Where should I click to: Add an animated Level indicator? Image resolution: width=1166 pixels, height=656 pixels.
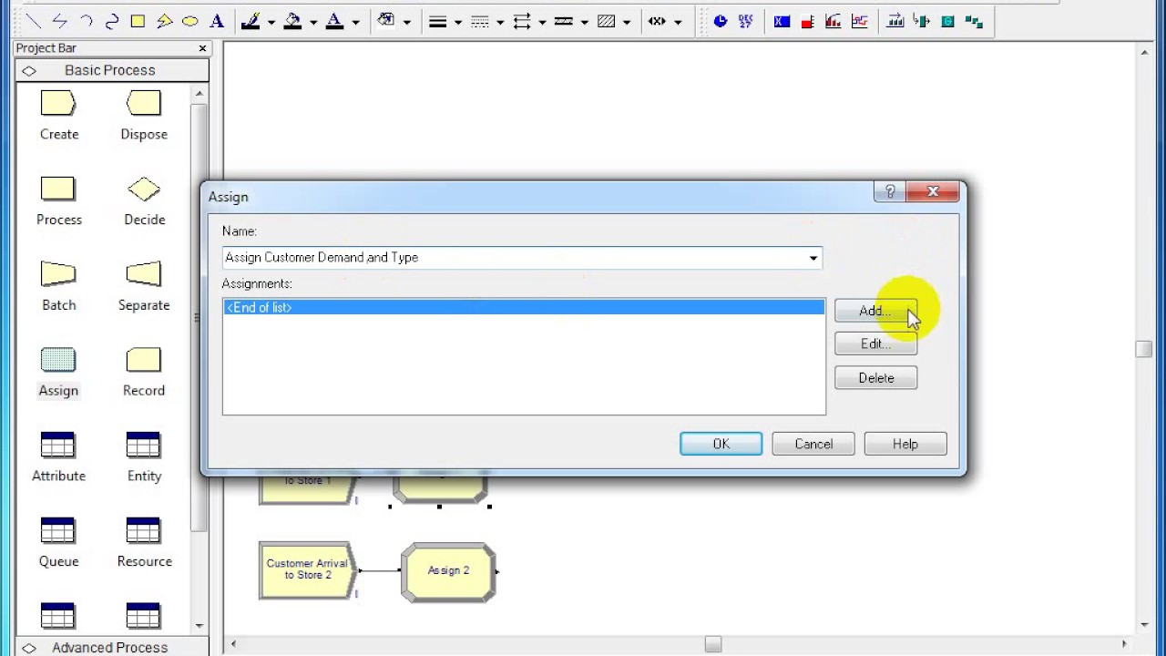point(807,21)
